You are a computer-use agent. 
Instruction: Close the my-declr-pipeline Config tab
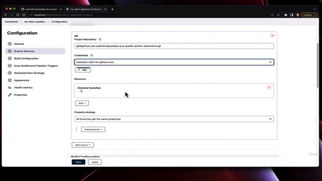(105, 9)
